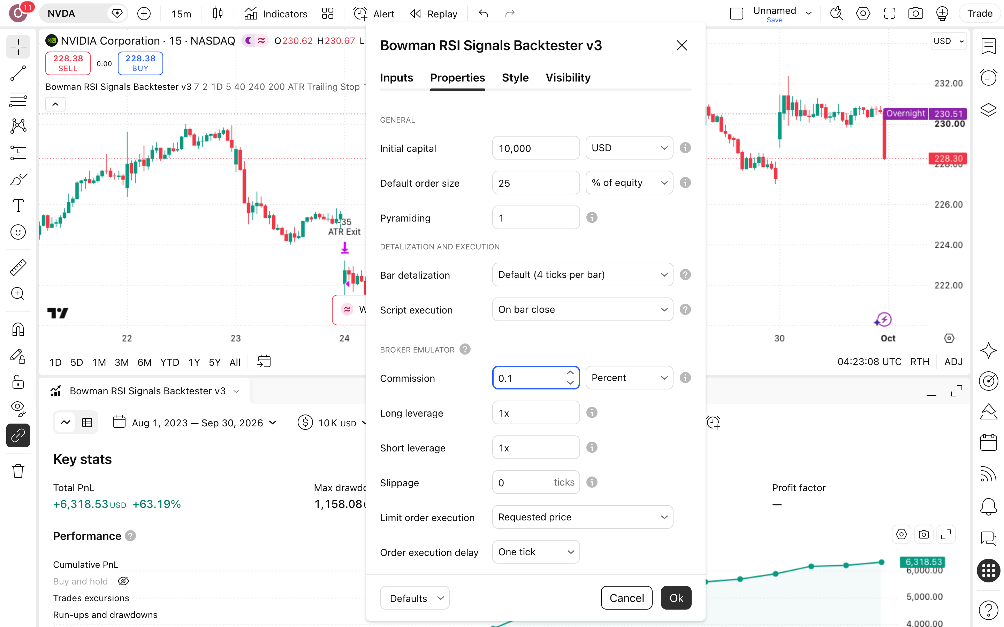
Task: Confirm settings with the Ok button
Action: 676,598
